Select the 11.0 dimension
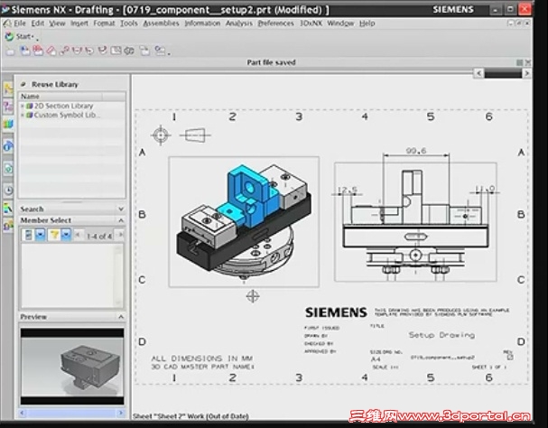548x428 pixels. (x=486, y=189)
